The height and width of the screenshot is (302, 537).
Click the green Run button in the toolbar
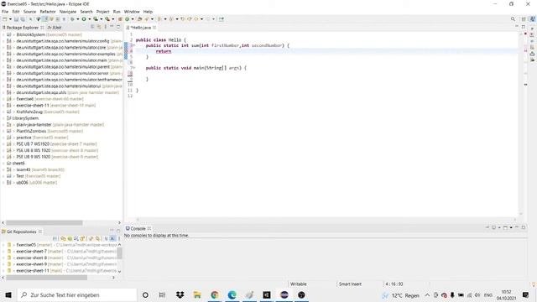pyautogui.click(x=84, y=19)
